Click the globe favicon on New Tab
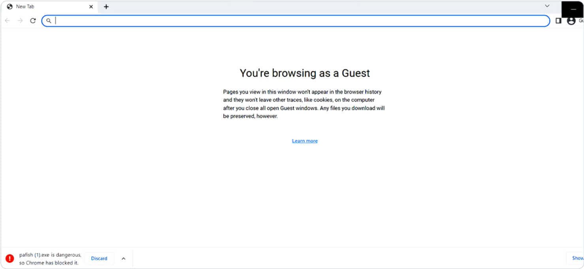The width and height of the screenshot is (584, 269). (10, 7)
